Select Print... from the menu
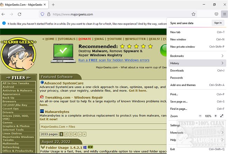 point(197,94)
